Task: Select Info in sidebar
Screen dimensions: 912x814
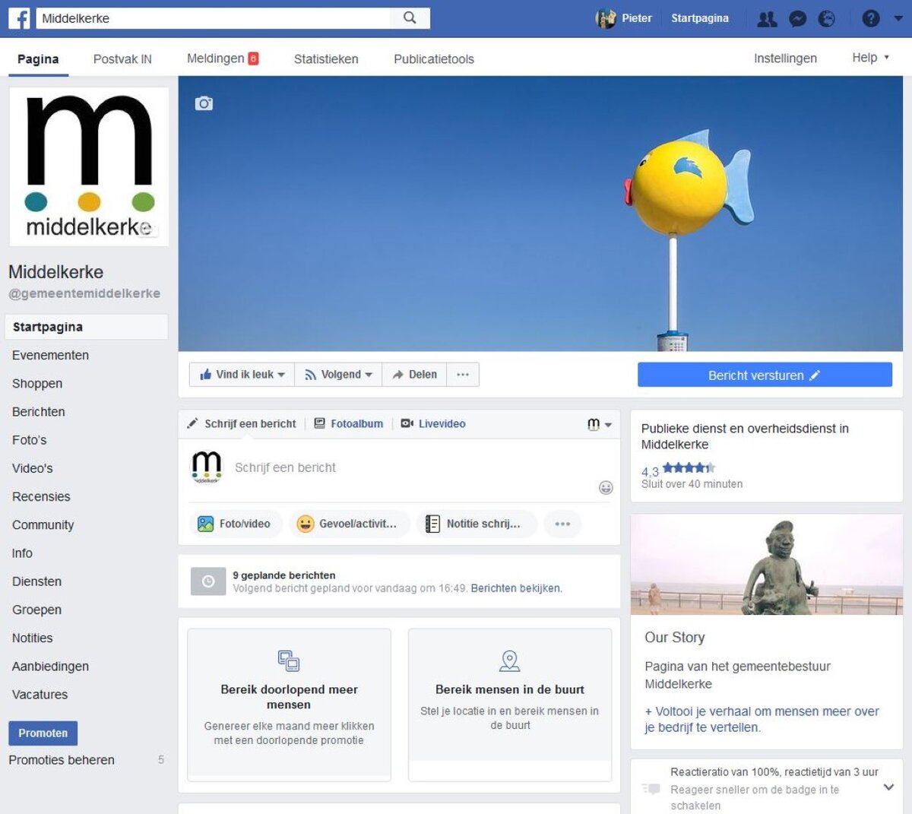Action: [x=22, y=553]
